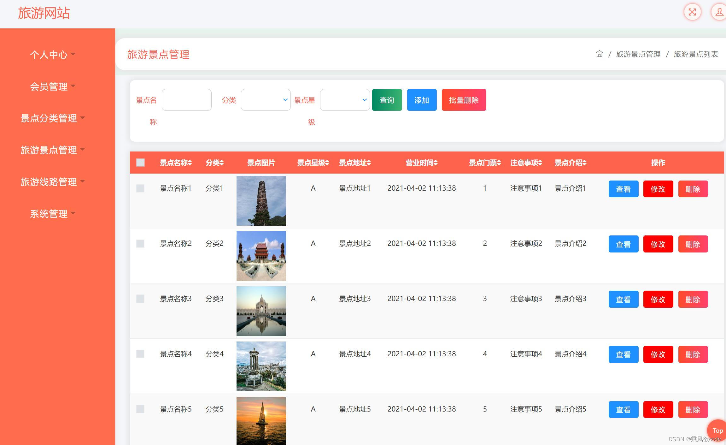This screenshot has width=726, height=445.
Task: Check the row for 景点名称1
Action: pyautogui.click(x=140, y=188)
